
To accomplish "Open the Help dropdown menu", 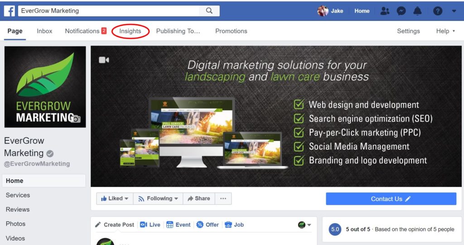I will tap(445, 31).
